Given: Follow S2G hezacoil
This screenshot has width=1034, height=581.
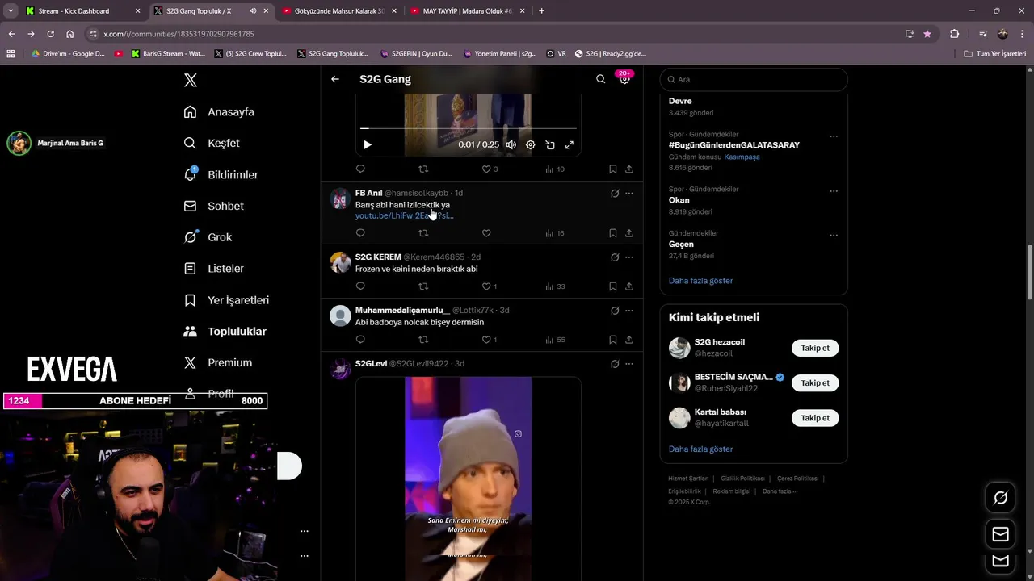Looking at the screenshot, I should (815, 348).
